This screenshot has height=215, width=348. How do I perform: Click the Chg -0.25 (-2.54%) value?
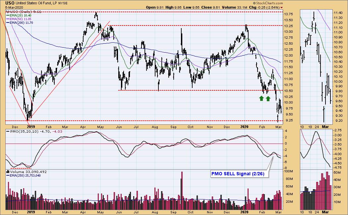point(264,7)
